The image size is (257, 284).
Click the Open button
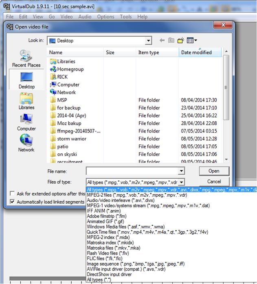[214, 171]
